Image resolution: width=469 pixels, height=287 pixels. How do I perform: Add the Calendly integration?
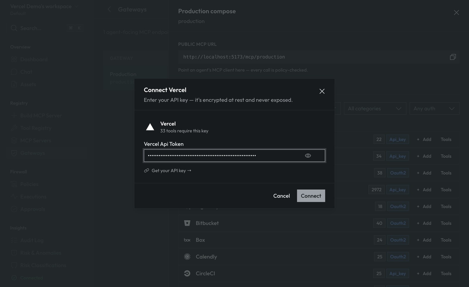424,257
